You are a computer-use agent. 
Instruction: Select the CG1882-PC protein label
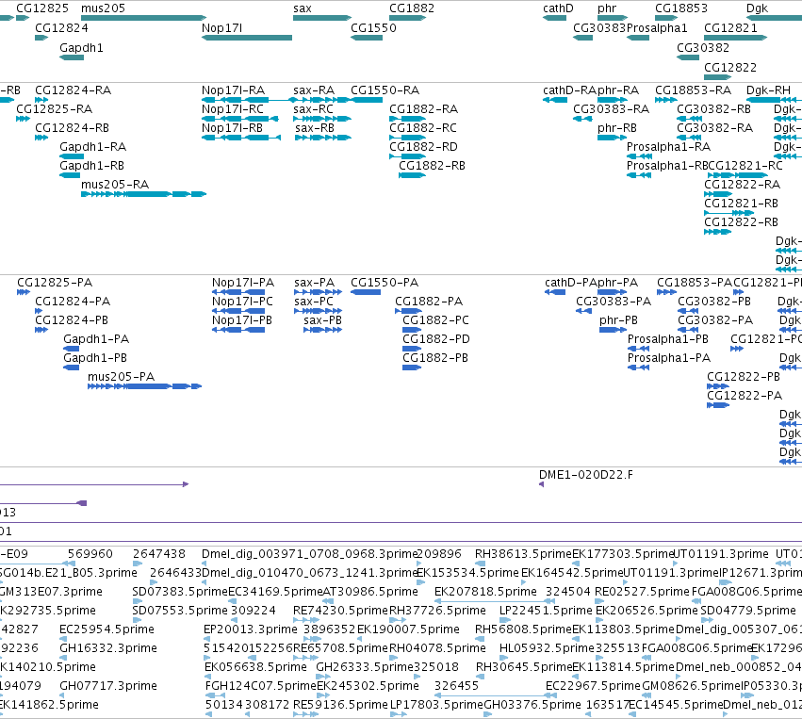(435, 320)
